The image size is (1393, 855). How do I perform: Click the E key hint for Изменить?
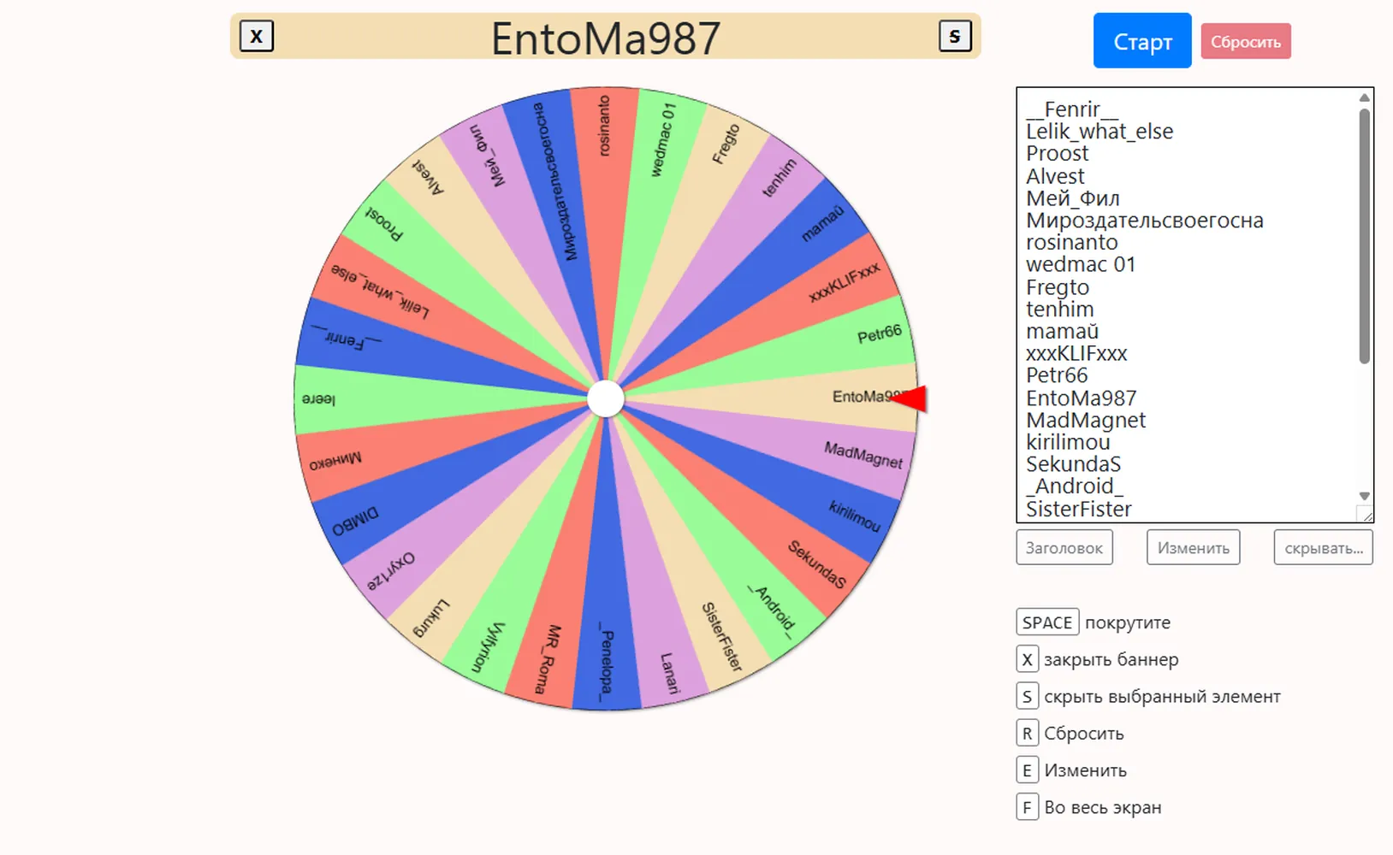coord(1027,769)
